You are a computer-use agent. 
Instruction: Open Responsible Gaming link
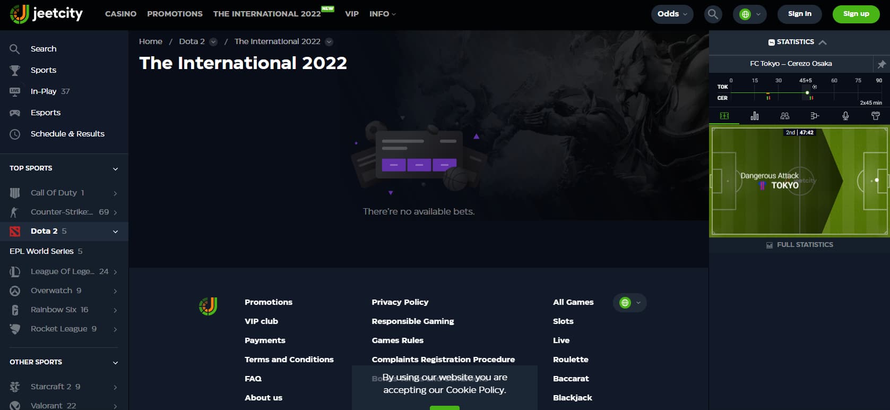pos(413,321)
